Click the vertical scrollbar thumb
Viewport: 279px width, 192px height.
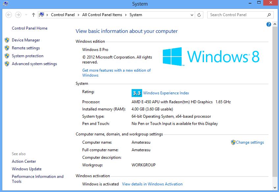pos(275,101)
